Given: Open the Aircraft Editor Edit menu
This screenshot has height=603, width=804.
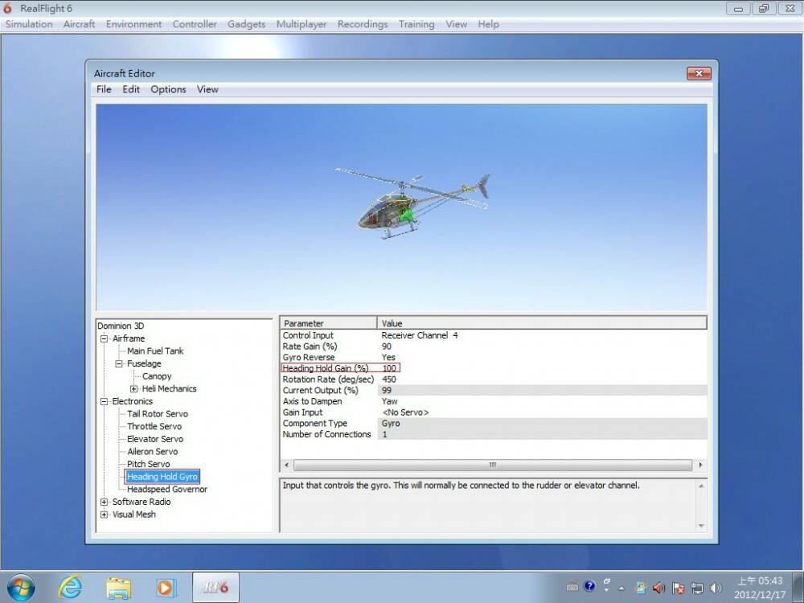Looking at the screenshot, I should click(131, 89).
